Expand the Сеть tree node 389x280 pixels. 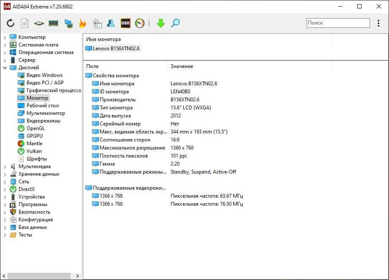5,182
